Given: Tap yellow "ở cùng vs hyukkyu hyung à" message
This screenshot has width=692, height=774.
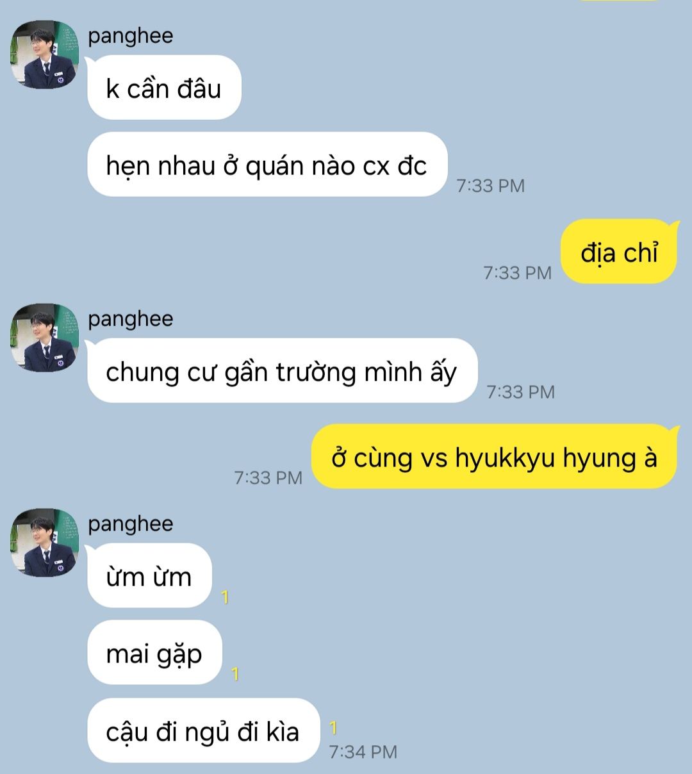Looking at the screenshot, I should 494,457.
